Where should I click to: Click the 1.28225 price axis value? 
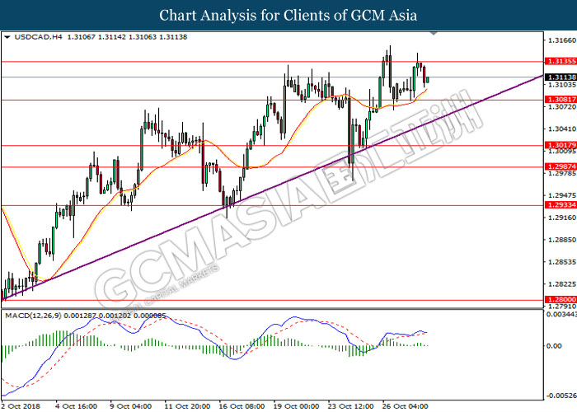click(561, 284)
